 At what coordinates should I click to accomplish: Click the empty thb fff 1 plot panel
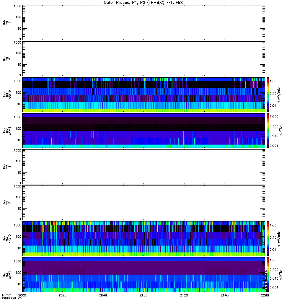tap(143, 23)
